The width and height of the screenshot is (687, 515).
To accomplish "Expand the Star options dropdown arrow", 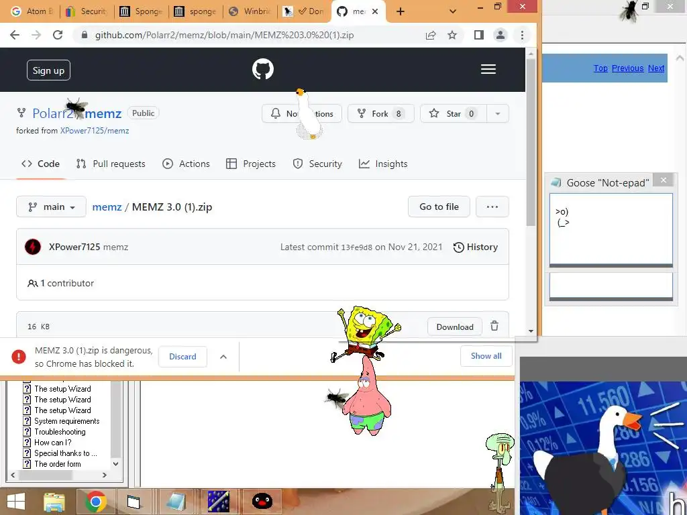I will (x=498, y=114).
